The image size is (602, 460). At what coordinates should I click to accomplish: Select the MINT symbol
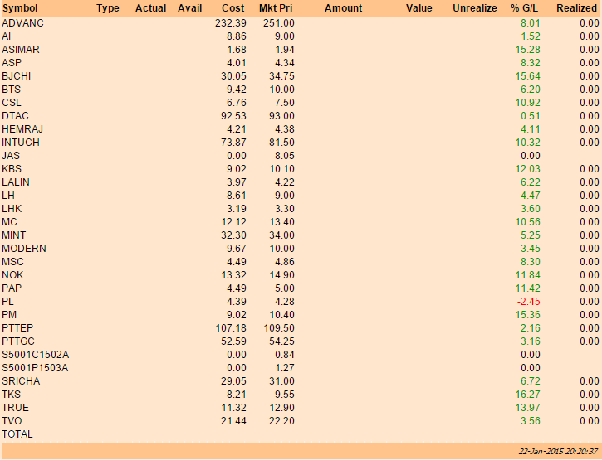coord(14,235)
